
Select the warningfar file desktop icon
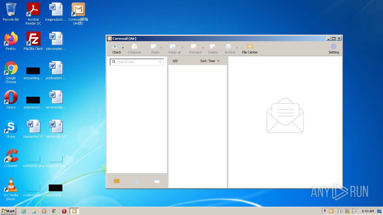pos(56,191)
